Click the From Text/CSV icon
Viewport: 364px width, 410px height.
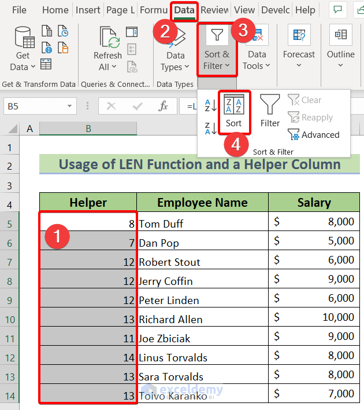[x=47, y=31]
